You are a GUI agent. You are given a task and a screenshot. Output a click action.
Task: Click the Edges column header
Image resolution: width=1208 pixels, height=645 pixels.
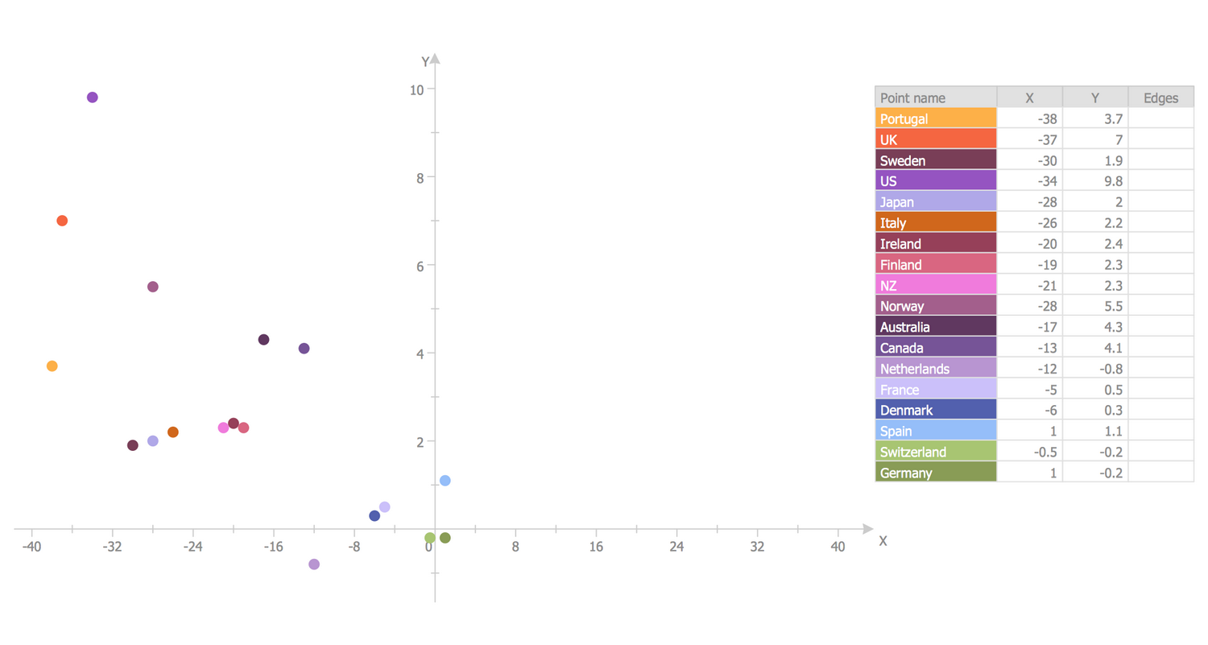click(1161, 97)
